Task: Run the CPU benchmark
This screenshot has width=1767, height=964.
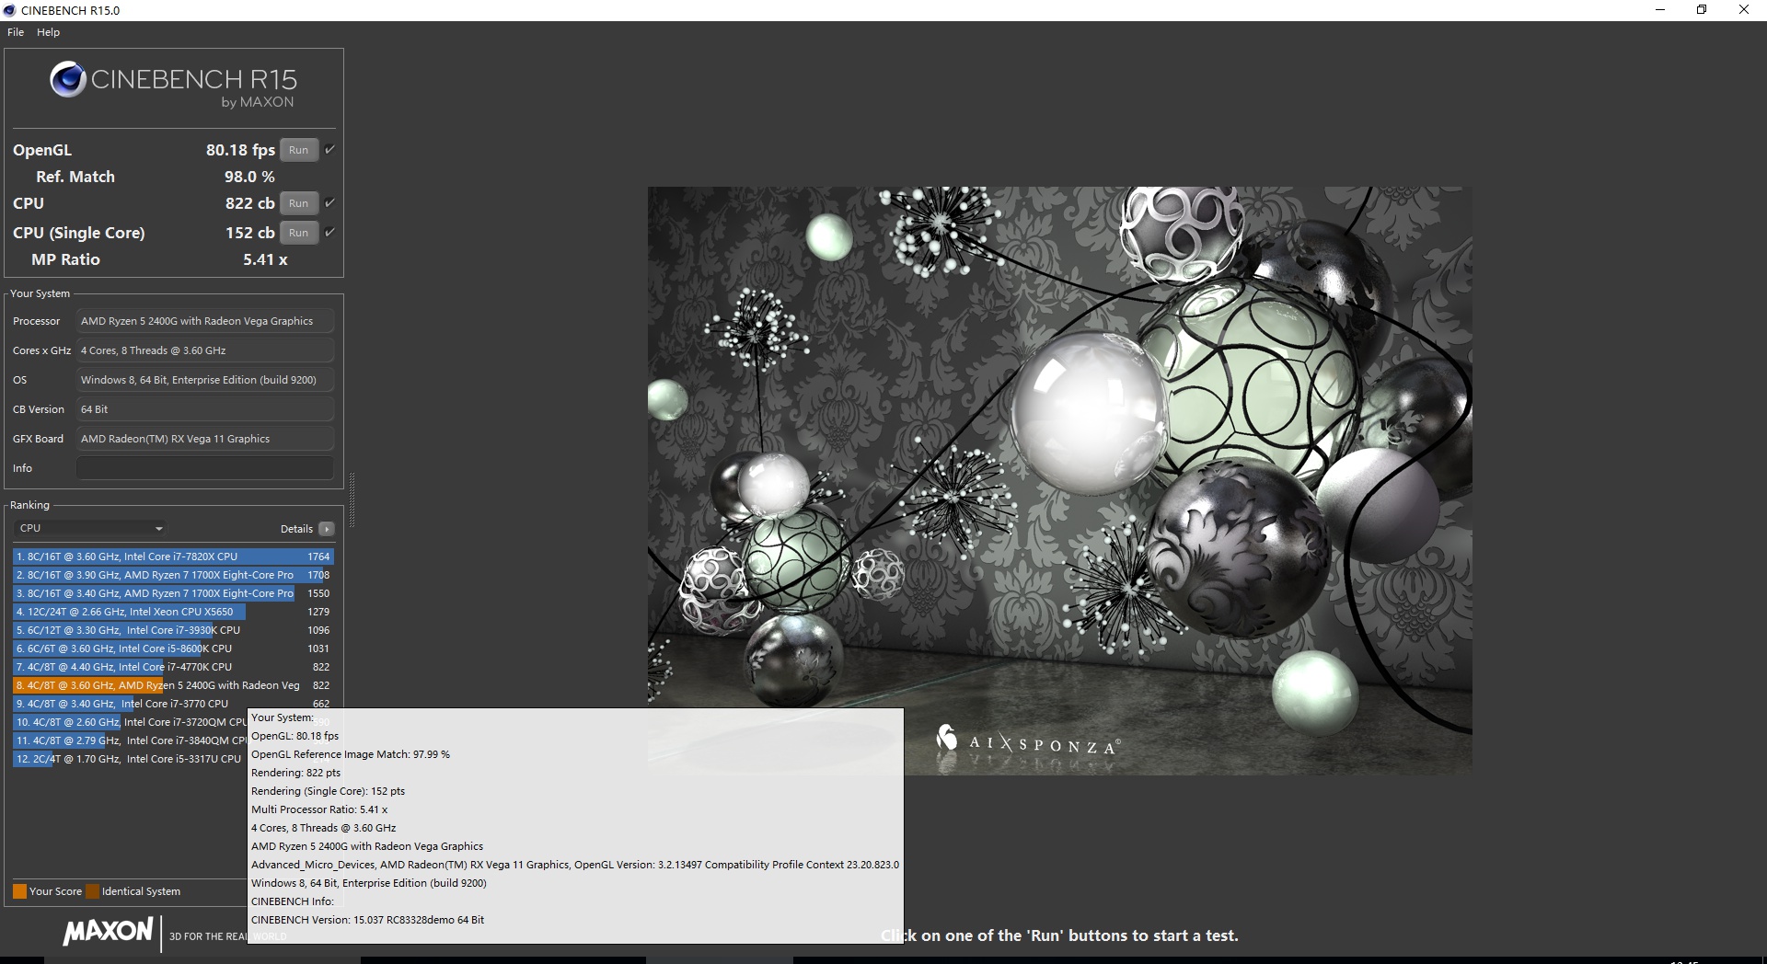Action: pos(298,203)
